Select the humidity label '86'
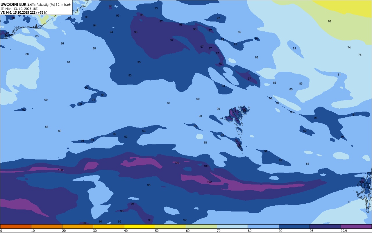This screenshot has width=372, height=233. [x=62, y=44]
